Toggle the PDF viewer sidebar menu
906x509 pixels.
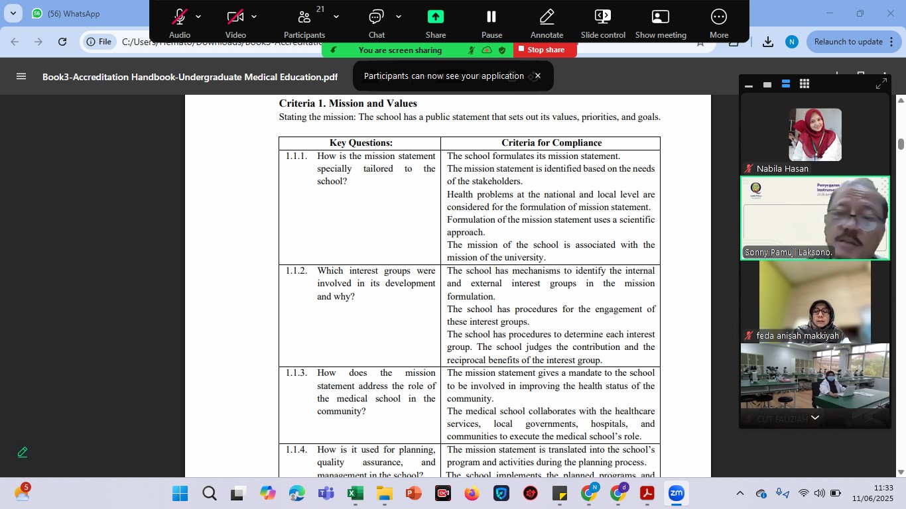click(21, 76)
